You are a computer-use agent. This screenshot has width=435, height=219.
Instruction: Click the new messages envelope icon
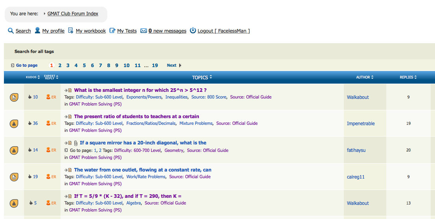(x=144, y=31)
